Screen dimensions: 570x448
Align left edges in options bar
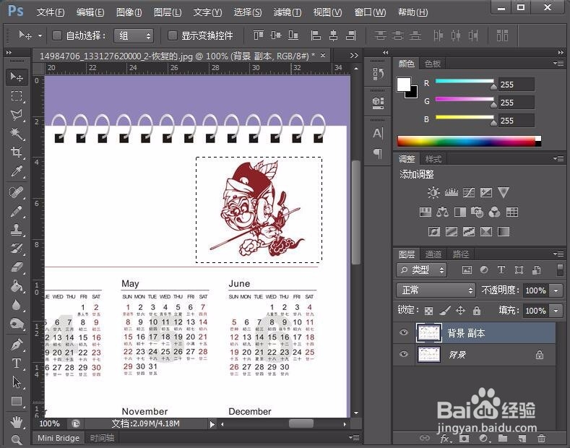tap(316, 35)
